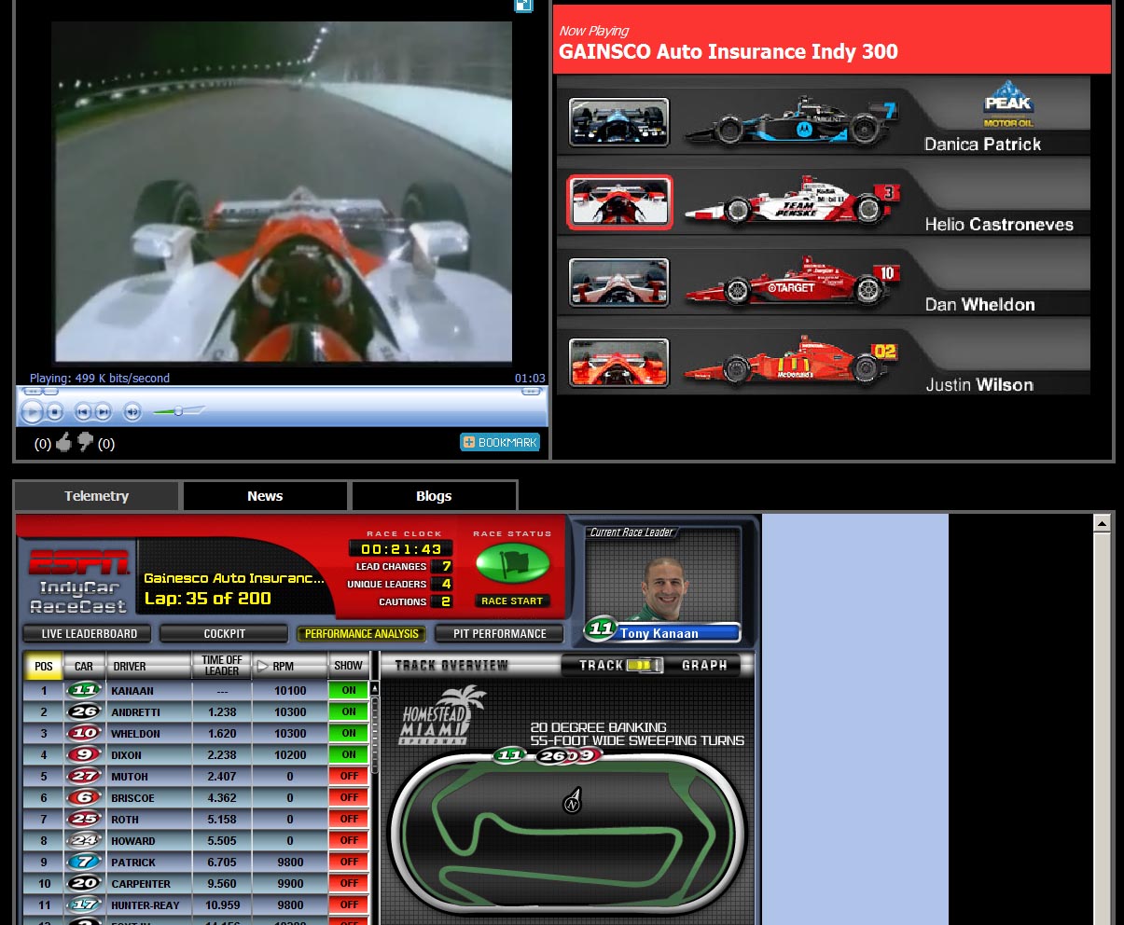This screenshot has width=1124, height=925.
Task: Stop the video playback
Action: tap(55, 411)
